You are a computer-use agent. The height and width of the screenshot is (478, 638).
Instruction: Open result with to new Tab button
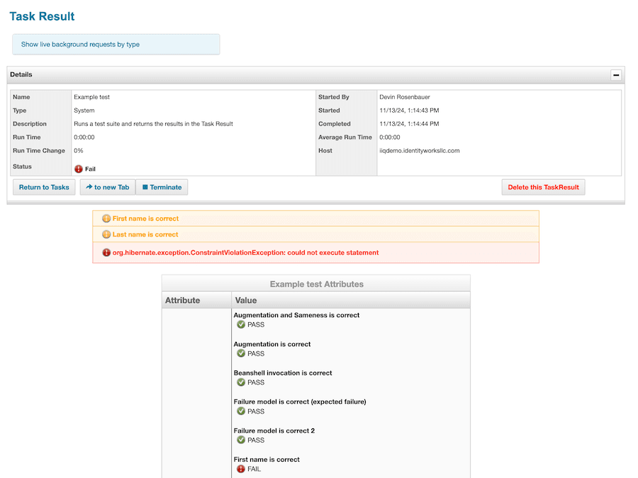pyautogui.click(x=108, y=188)
